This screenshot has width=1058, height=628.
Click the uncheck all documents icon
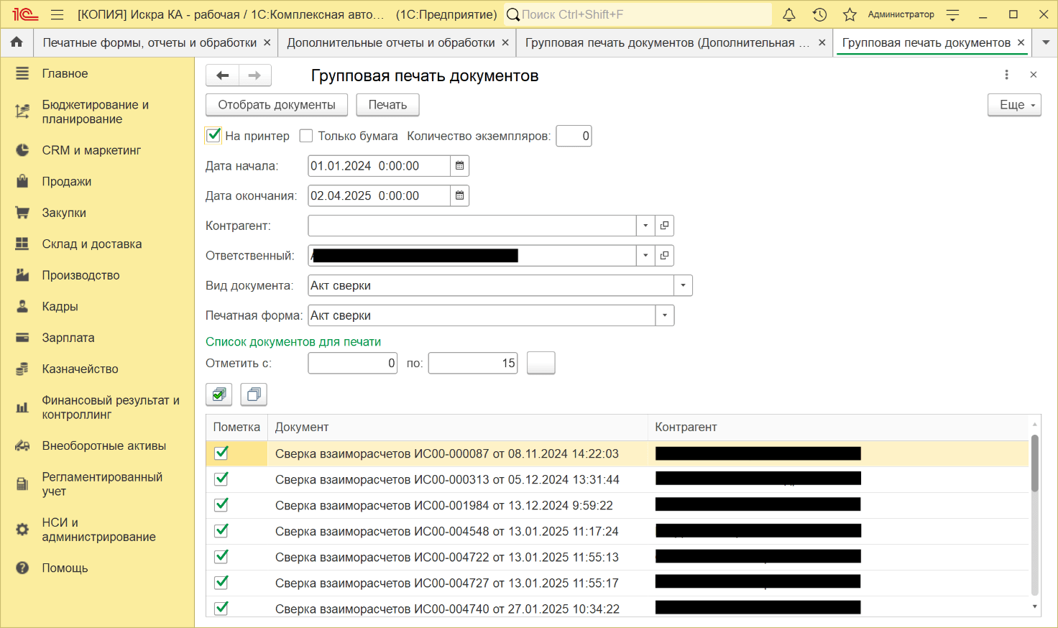point(254,394)
